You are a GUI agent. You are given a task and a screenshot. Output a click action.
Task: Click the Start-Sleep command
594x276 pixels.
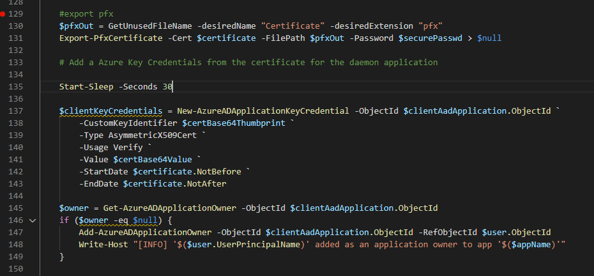[86, 87]
